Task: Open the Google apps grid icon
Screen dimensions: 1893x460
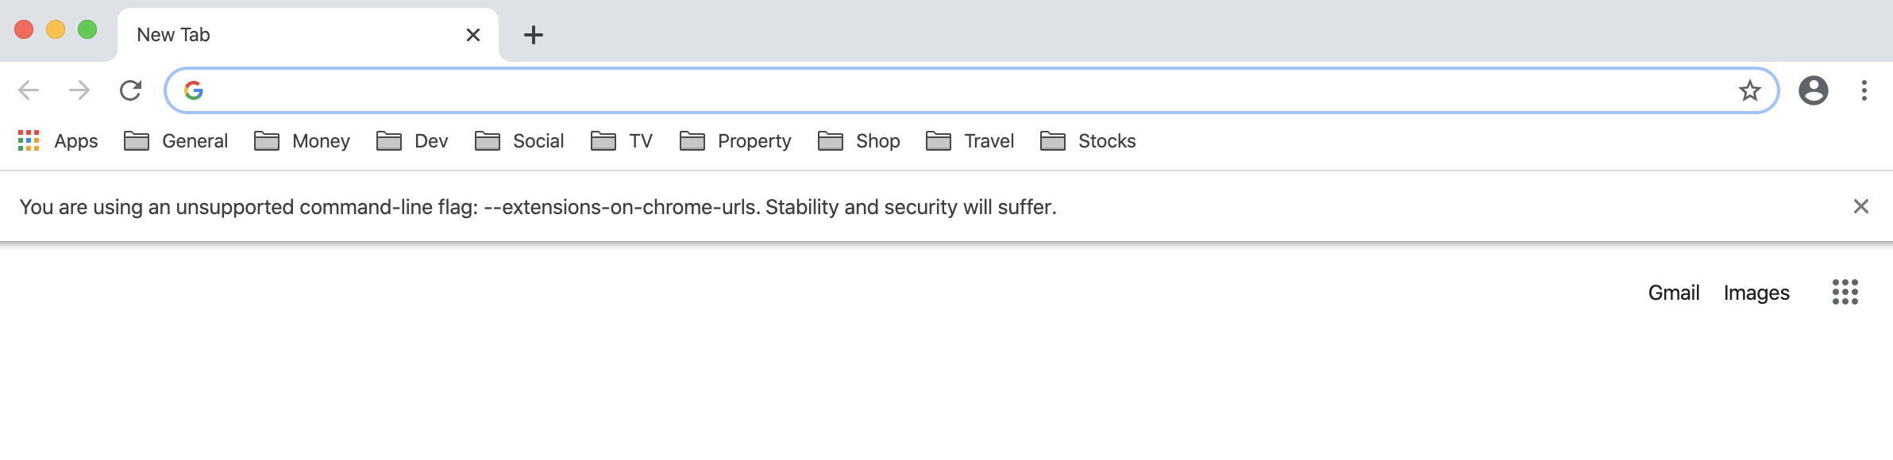Action: pos(1845,292)
